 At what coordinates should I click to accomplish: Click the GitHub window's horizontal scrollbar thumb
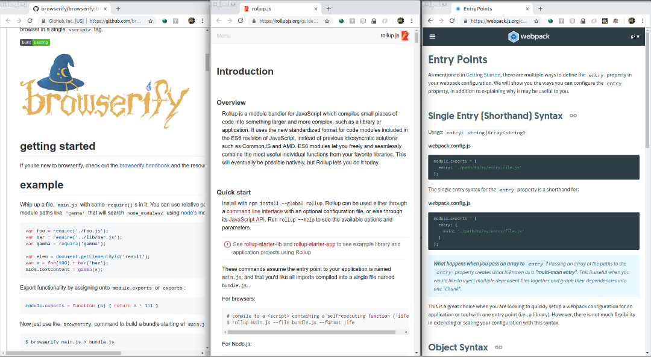click(63, 353)
